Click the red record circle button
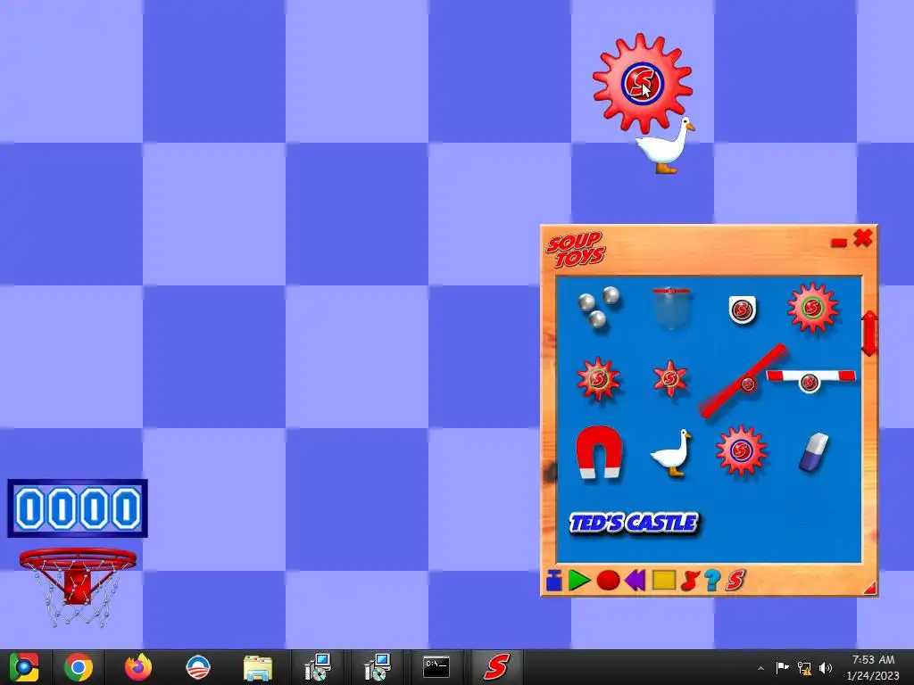 [x=608, y=580]
